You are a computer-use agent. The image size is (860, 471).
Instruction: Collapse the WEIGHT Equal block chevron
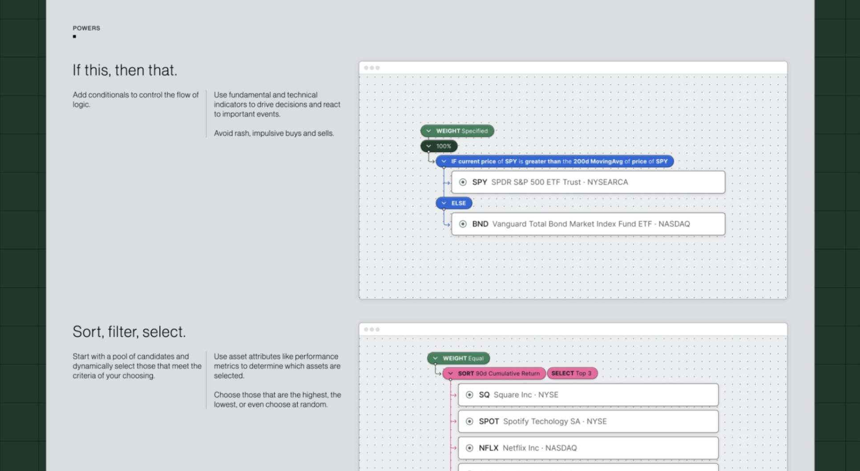tap(435, 358)
